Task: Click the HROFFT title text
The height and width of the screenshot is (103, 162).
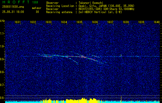Action: [16, 2]
